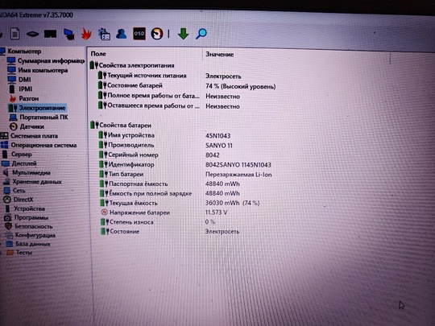Launch the system stability test flame icon
435x326 pixels.
coord(86,34)
